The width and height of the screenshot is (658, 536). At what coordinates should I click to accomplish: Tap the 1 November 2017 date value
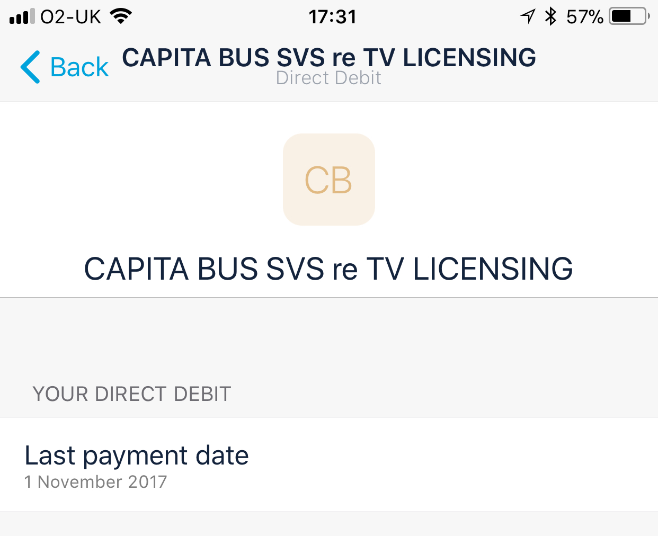[96, 482]
